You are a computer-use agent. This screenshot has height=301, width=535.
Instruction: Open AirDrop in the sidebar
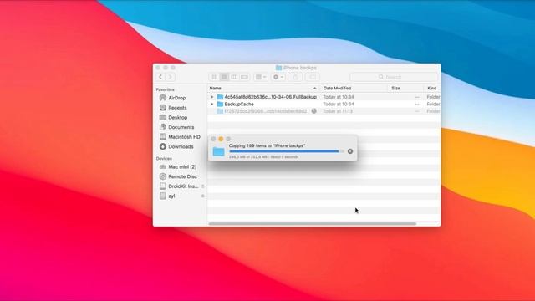177,98
